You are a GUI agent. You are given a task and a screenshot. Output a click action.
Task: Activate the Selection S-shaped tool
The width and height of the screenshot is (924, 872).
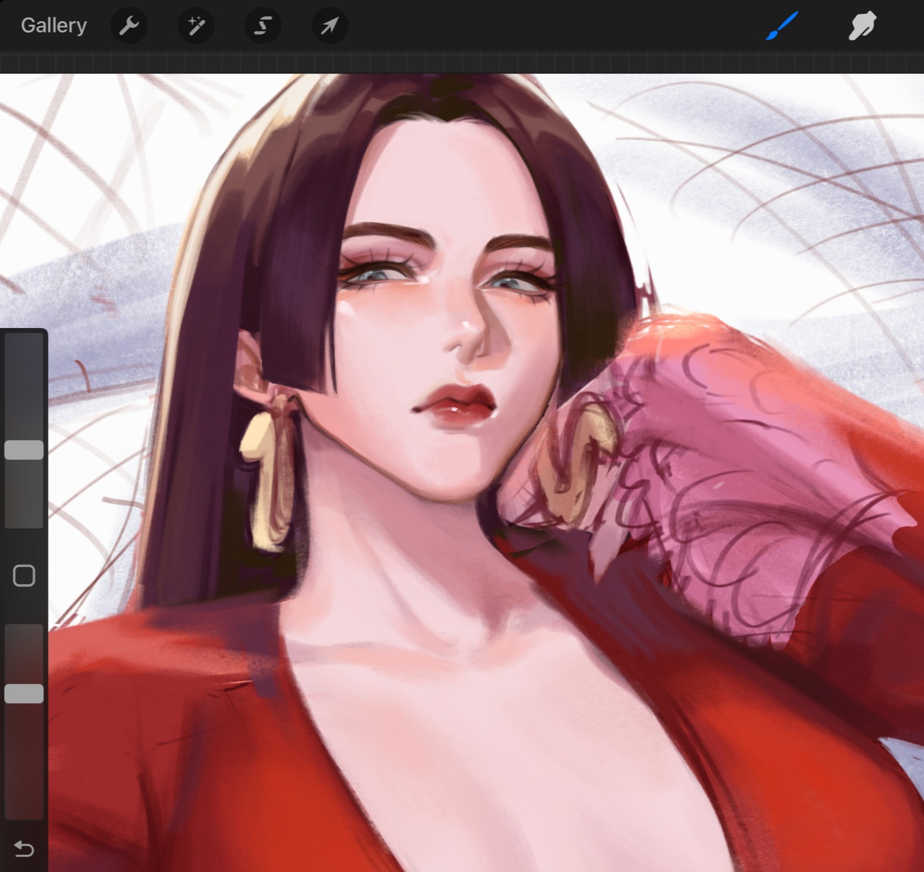tap(263, 25)
